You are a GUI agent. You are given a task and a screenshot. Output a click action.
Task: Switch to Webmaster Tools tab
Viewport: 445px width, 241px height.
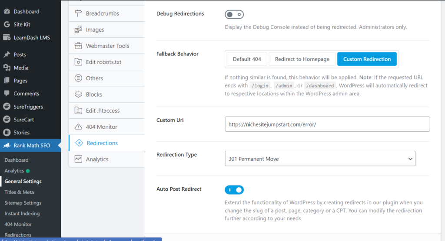pos(107,46)
